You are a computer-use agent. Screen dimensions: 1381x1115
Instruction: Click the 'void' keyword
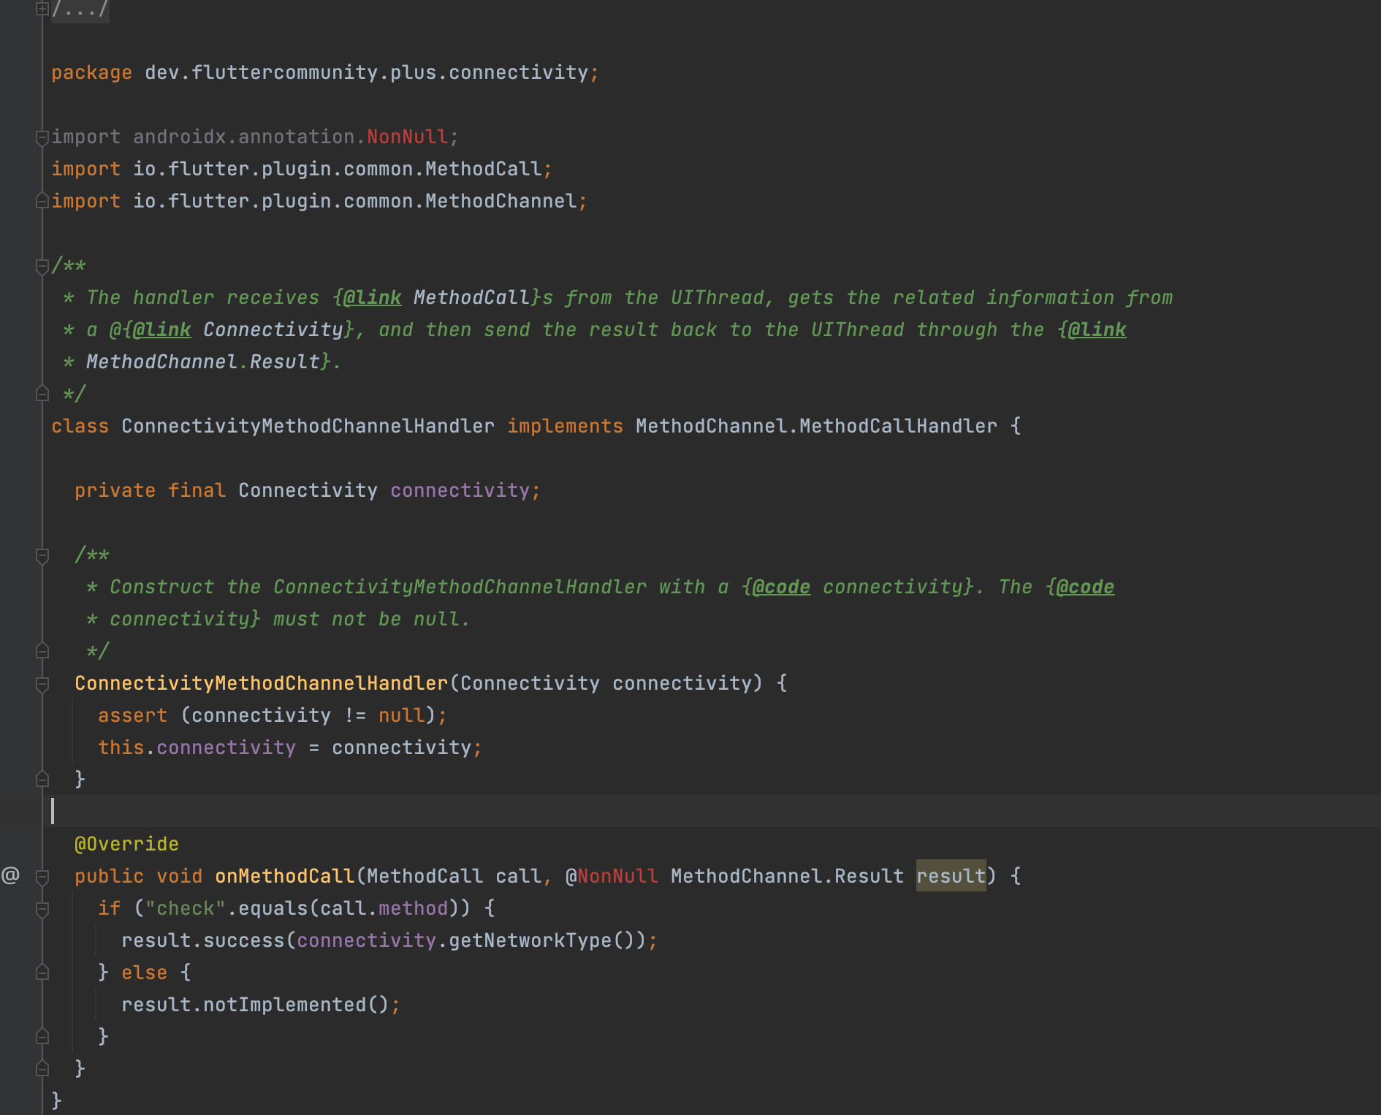179,876
